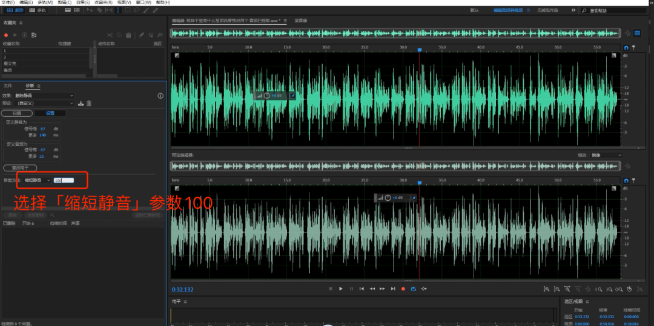Pin the upper waveform HUD
The image size is (654, 326).
click(292, 96)
